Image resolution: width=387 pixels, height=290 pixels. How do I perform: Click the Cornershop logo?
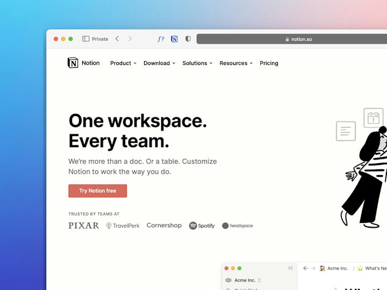[x=164, y=226]
